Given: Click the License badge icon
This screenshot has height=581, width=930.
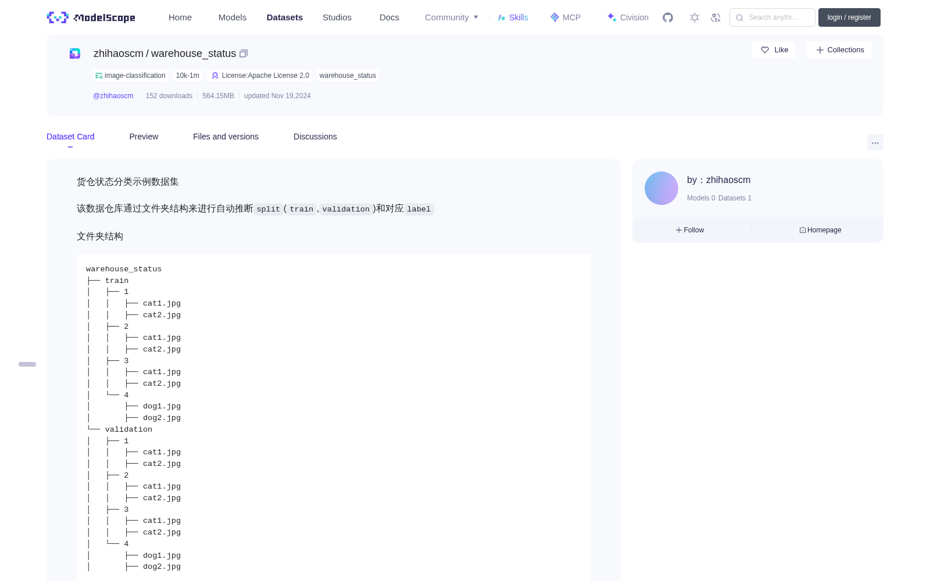Looking at the screenshot, I should (x=215, y=76).
